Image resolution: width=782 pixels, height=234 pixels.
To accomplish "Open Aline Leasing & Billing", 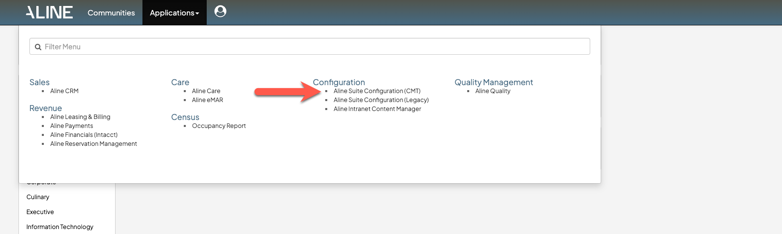I will (x=80, y=117).
